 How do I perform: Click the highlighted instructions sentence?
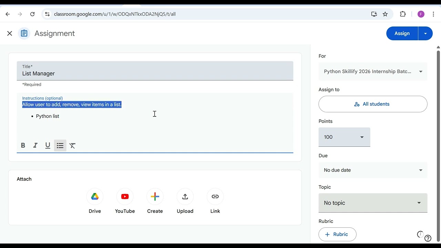click(x=72, y=104)
